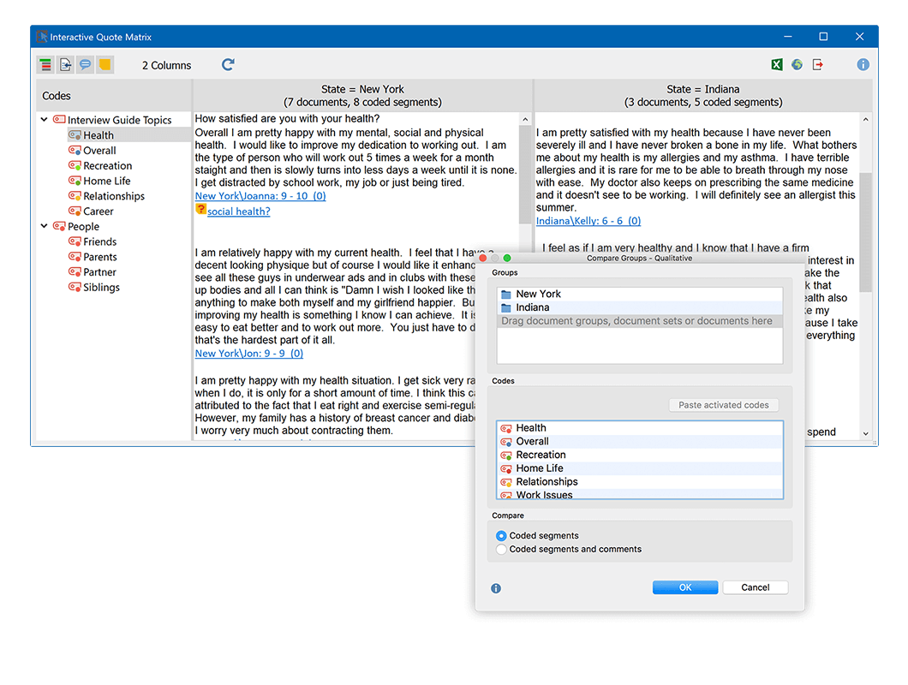
Task: Click the Codes column header
Action: click(113, 96)
